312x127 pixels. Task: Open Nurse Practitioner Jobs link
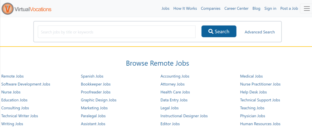coord(260,84)
